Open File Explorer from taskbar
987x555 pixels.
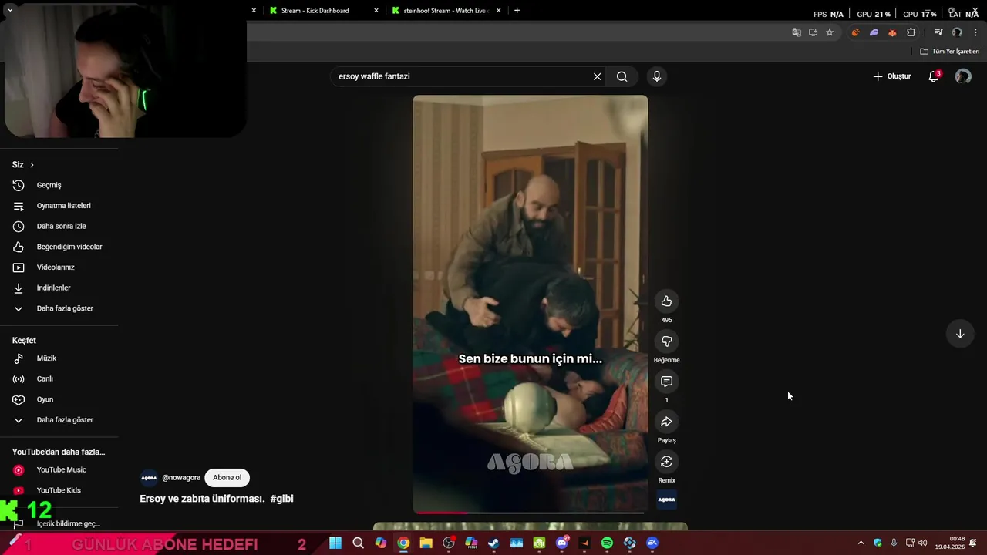point(426,543)
